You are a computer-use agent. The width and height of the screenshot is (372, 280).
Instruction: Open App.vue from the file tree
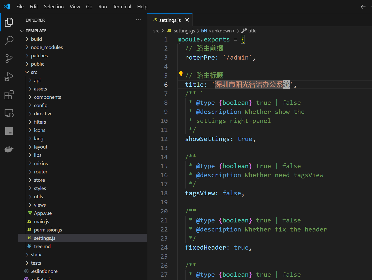point(43,213)
